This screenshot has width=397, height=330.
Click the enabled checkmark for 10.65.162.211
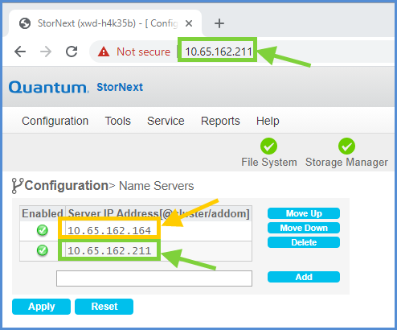click(43, 250)
